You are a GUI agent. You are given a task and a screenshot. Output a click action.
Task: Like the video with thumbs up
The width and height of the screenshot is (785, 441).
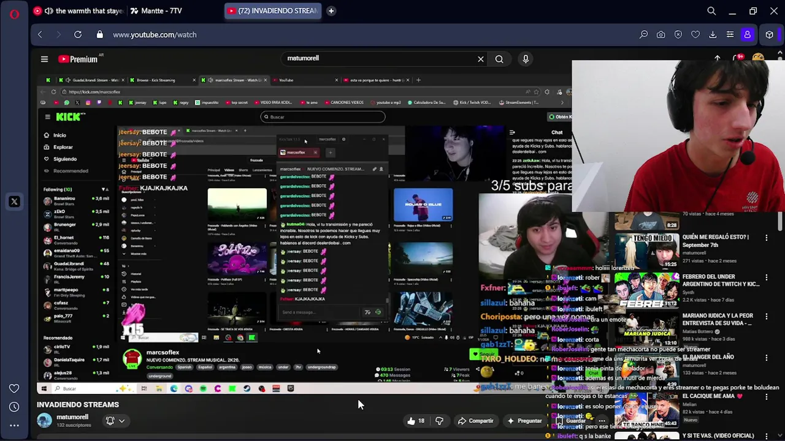click(415, 421)
